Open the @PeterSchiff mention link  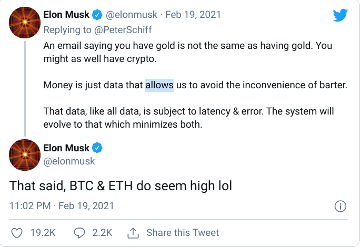coord(123,30)
